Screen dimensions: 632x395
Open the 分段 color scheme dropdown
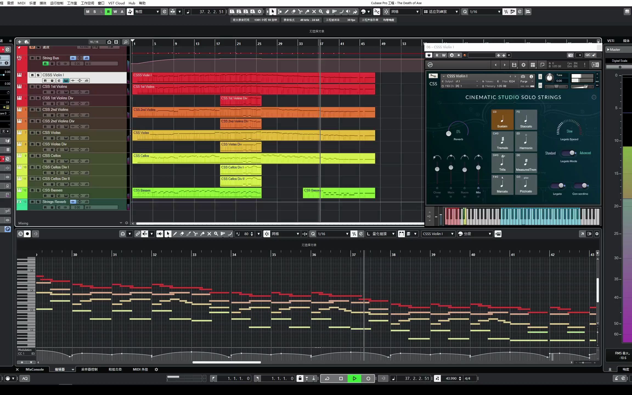click(x=475, y=234)
